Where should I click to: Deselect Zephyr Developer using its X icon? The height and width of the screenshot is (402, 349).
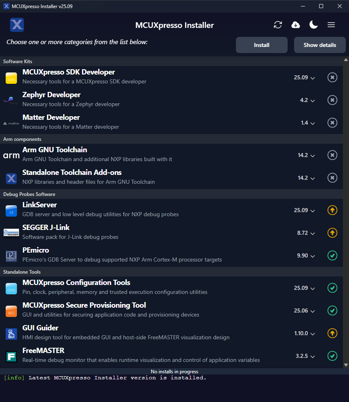[x=332, y=100]
